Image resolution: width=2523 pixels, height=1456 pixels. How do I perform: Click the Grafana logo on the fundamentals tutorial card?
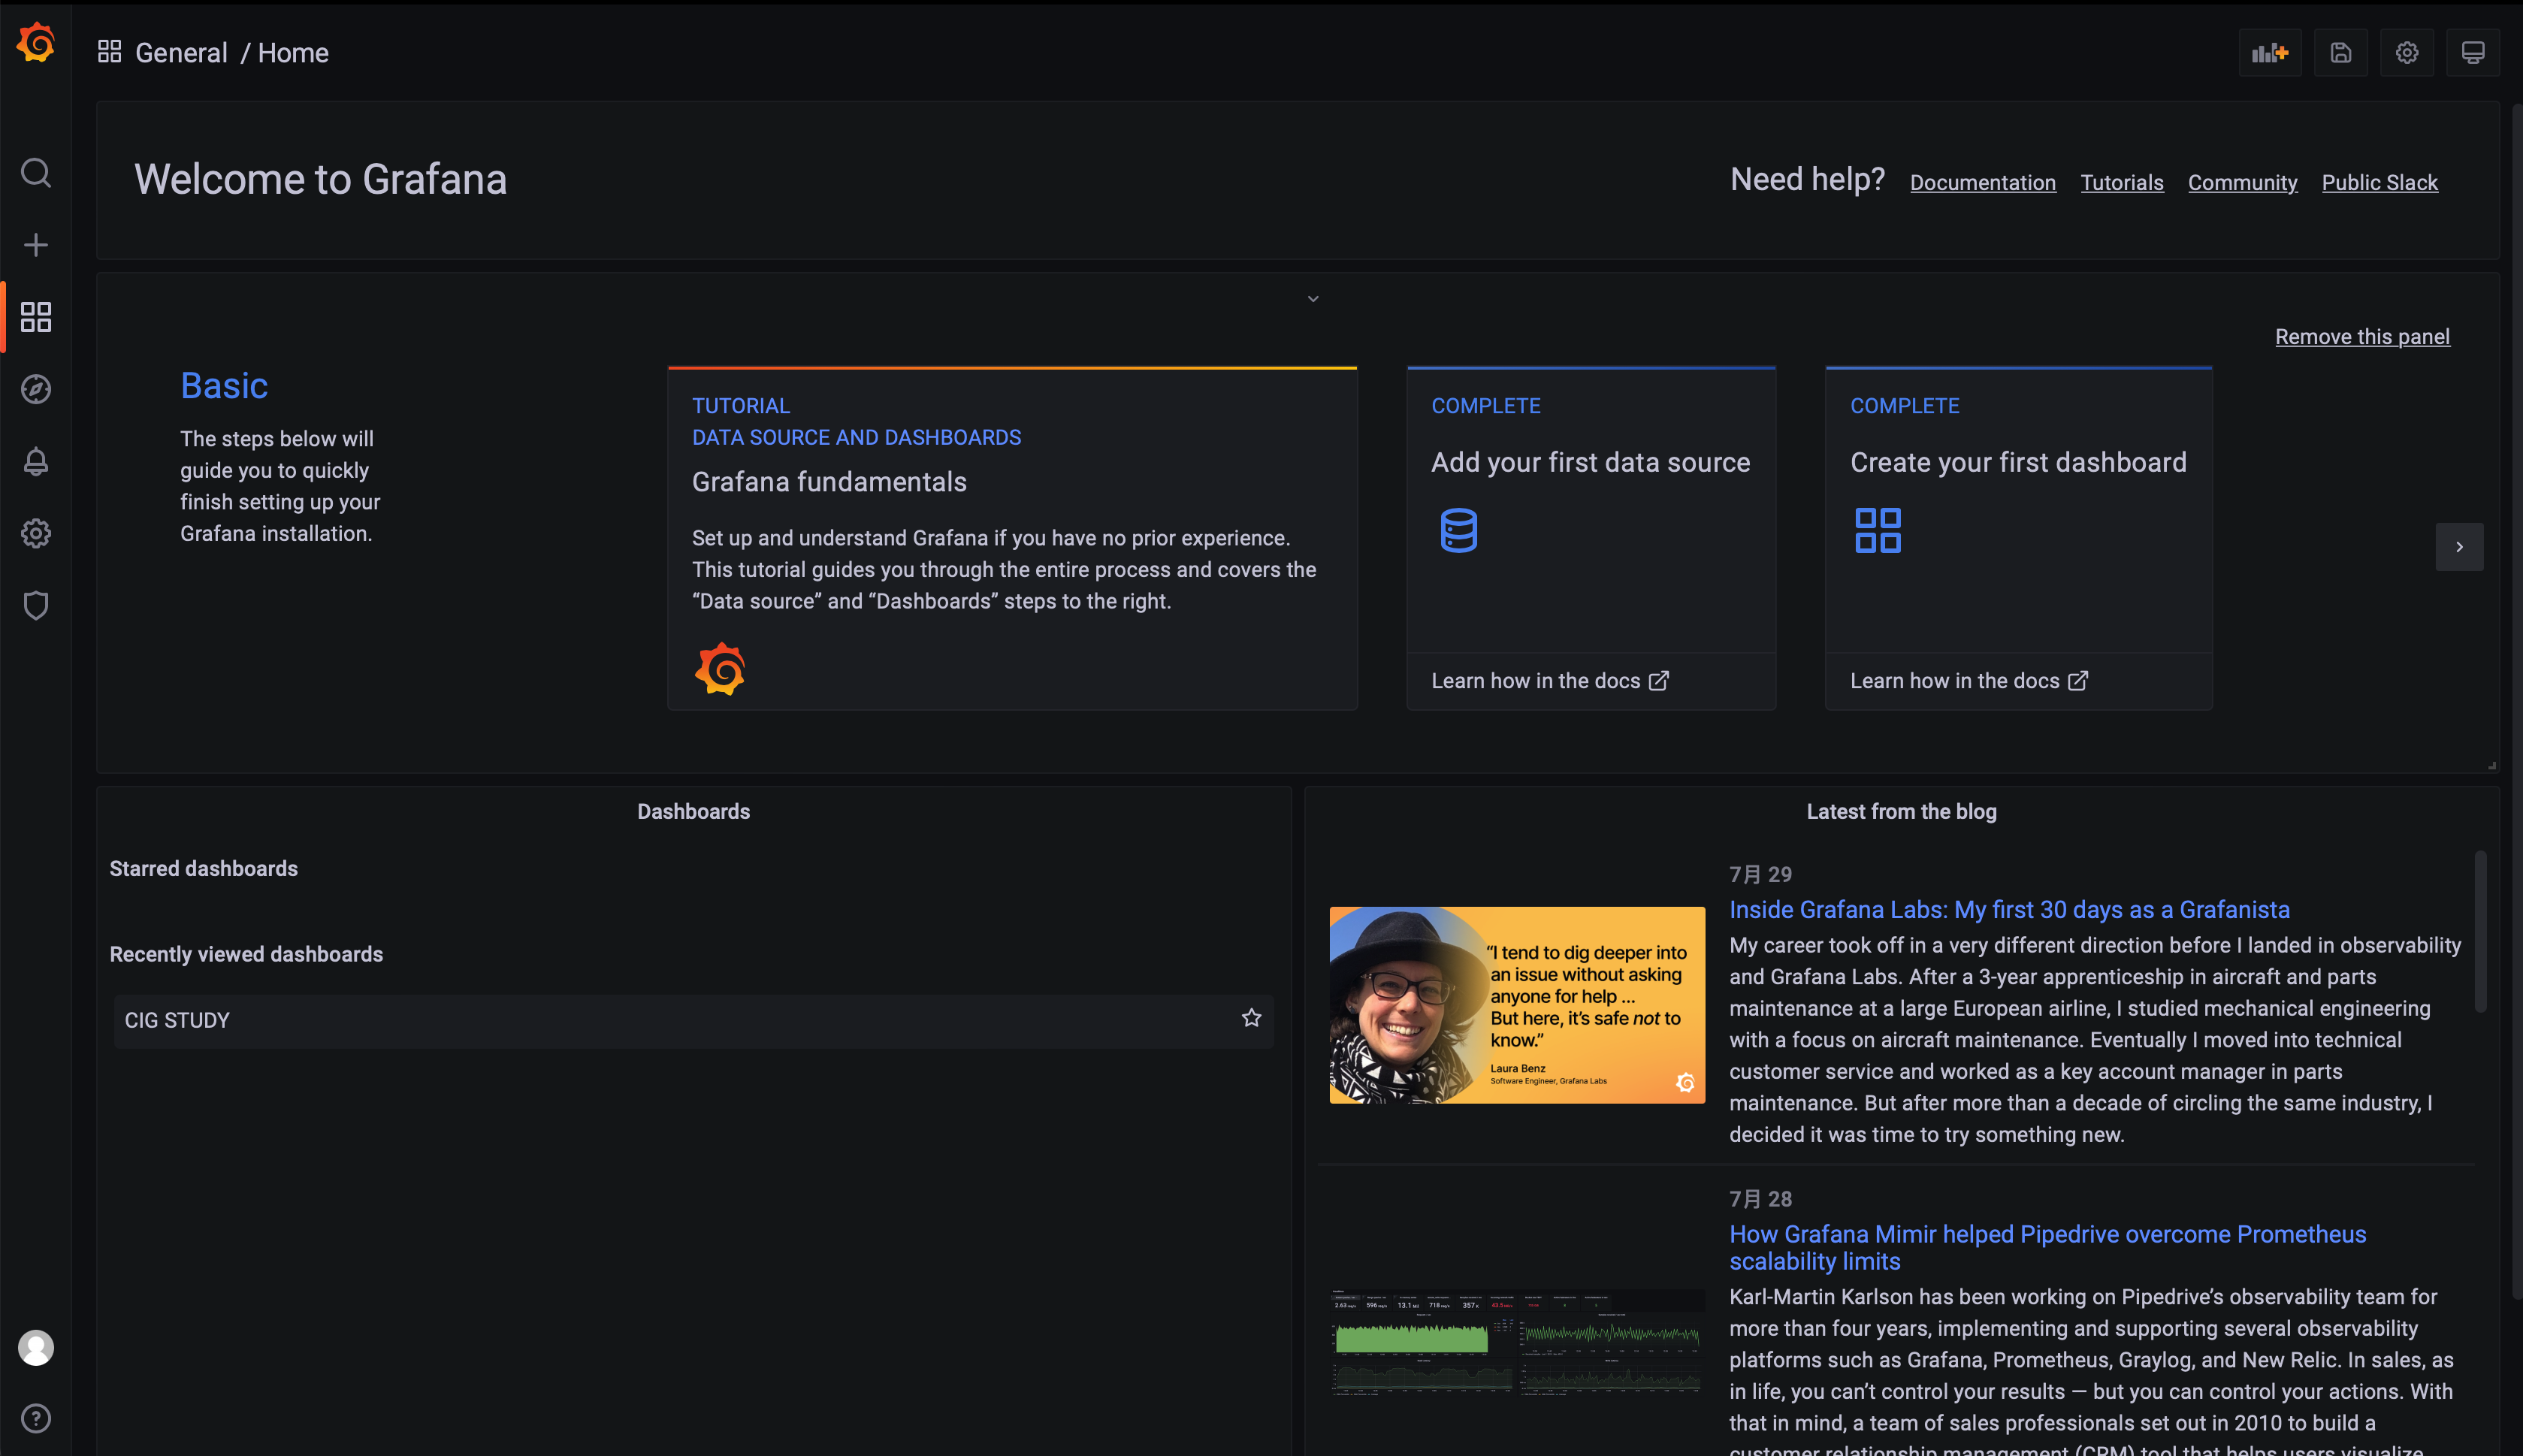720,668
